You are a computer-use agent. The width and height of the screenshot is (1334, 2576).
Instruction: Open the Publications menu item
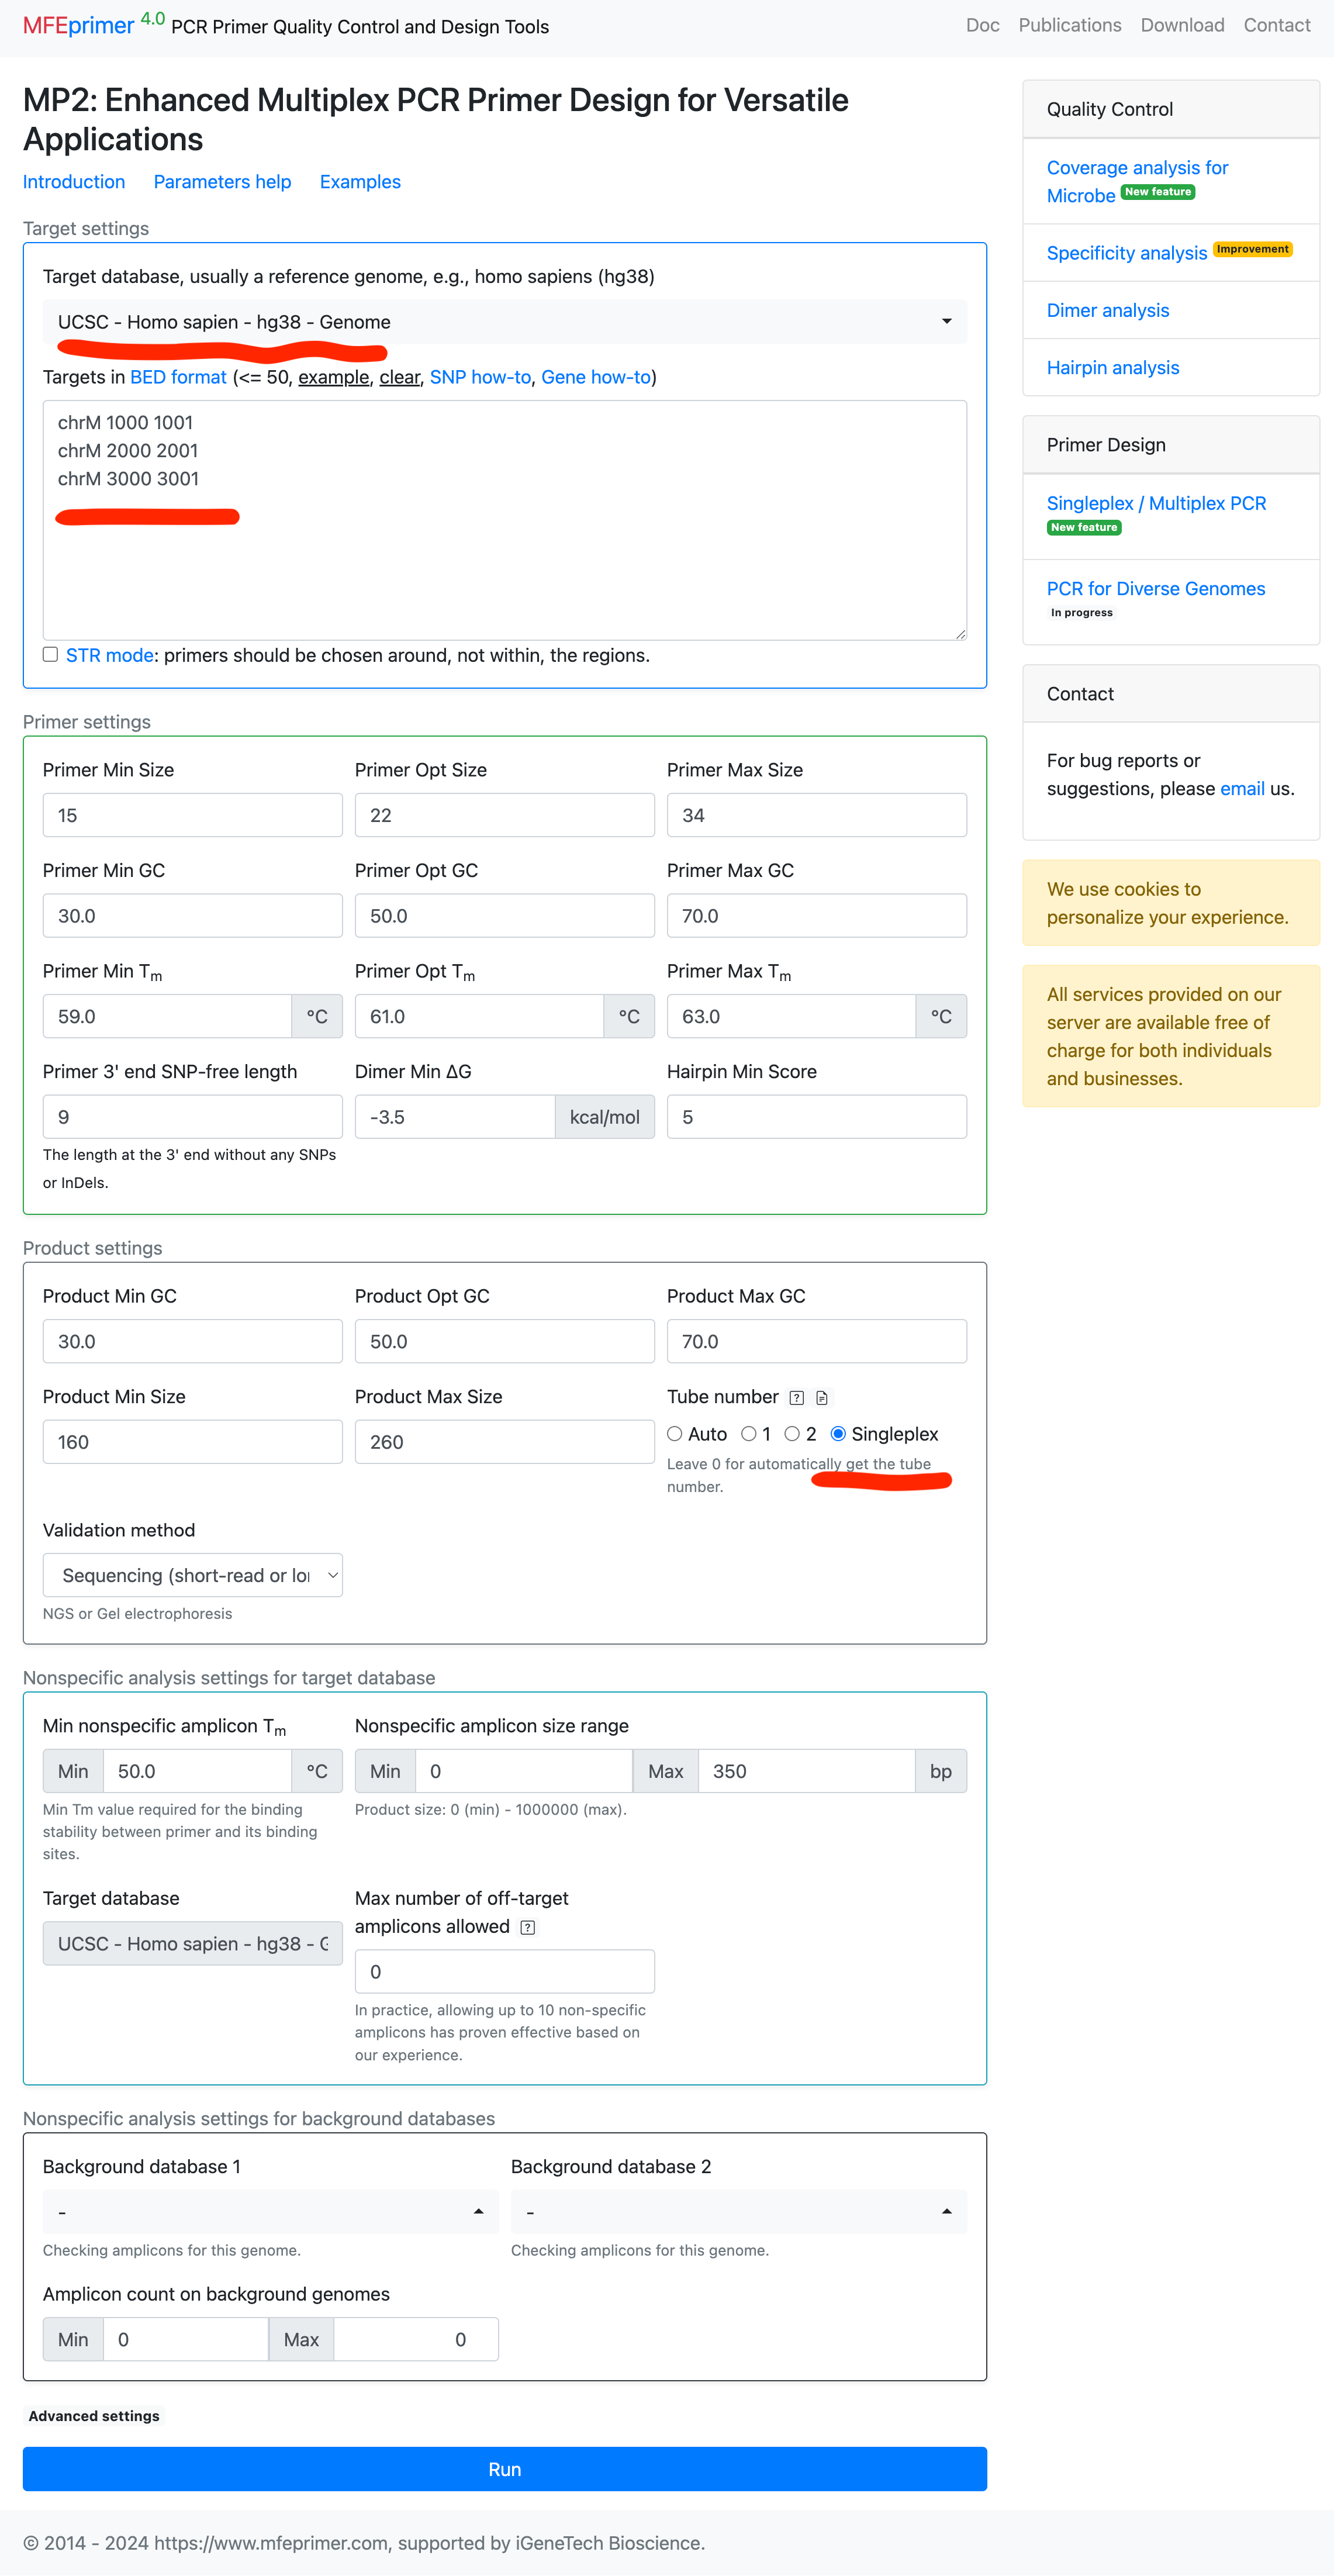coord(1069,25)
